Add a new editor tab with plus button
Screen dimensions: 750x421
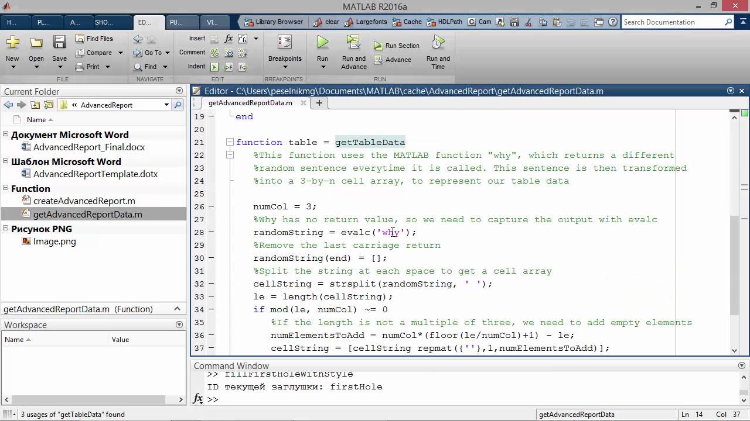319,103
